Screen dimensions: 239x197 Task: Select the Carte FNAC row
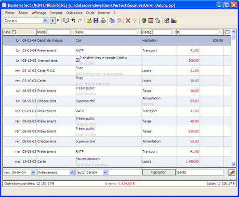click(x=117, y=71)
